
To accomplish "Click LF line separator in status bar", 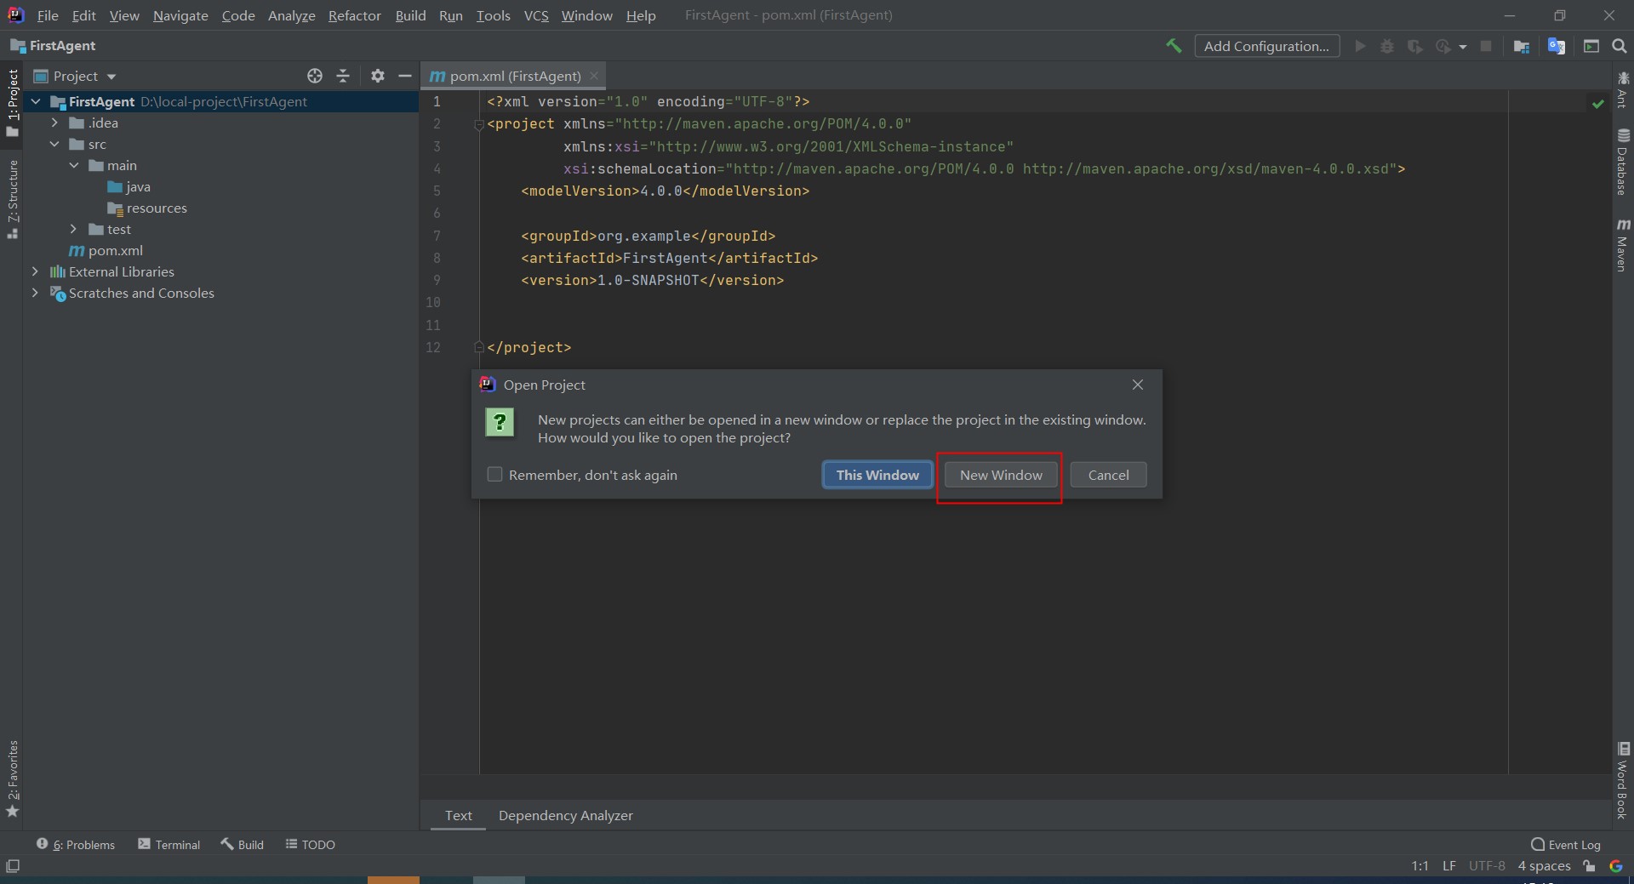I will pos(1448,866).
